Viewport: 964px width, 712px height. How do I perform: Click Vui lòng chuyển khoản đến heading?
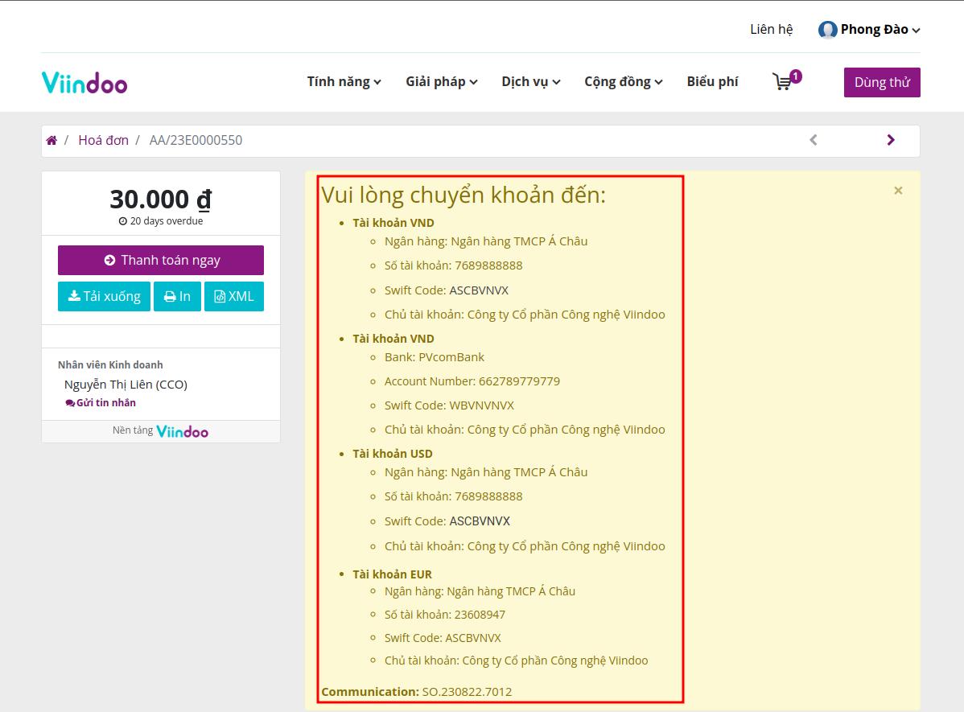coord(463,195)
